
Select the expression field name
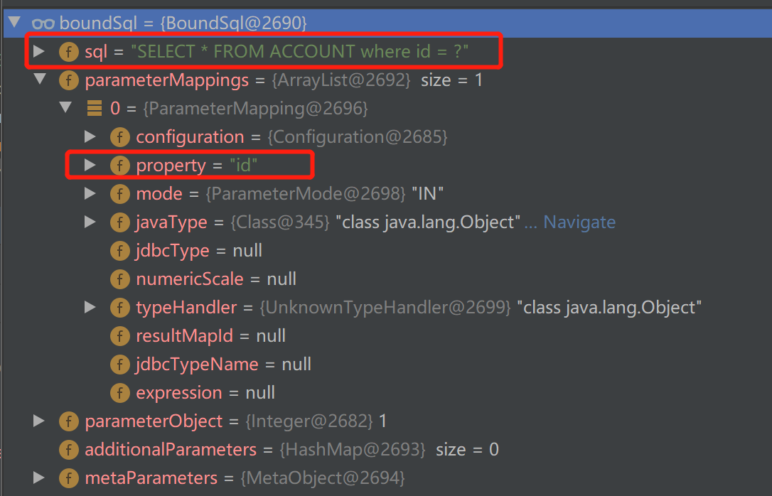[x=179, y=393]
